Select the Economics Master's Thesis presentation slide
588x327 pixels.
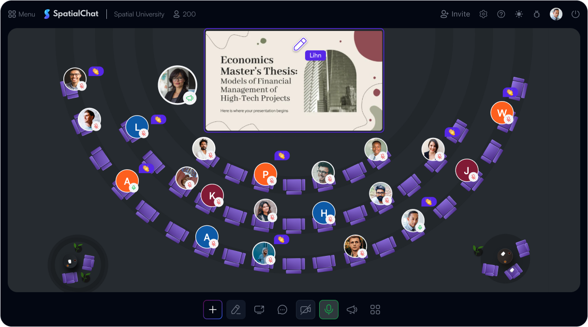click(294, 80)
